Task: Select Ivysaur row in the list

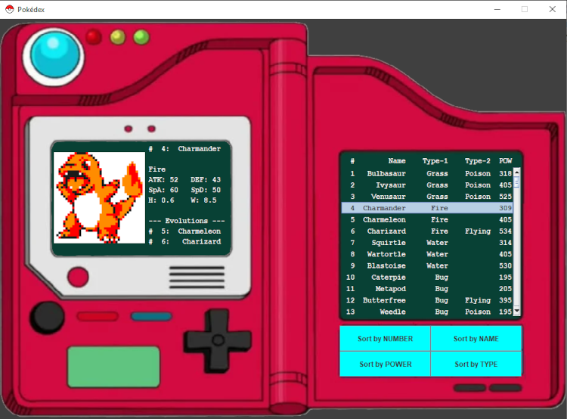Action: click(x=427, y=185)
